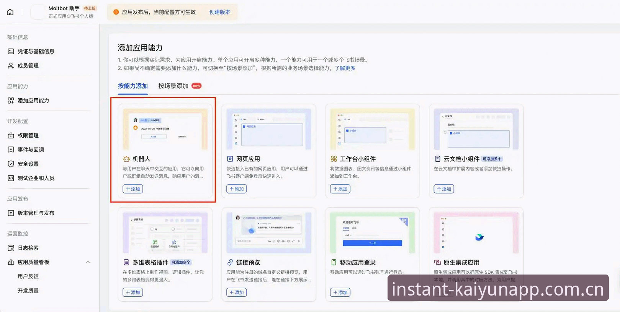620x312 pixels.
Task: Click the 链接预览 link icon
Action: (x=230, y=262)
